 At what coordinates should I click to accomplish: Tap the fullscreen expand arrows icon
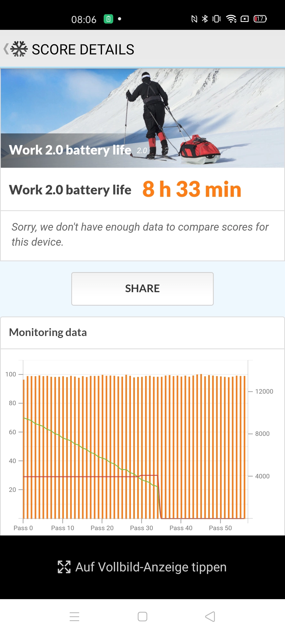pyautogui.click(x=64, y=567)
